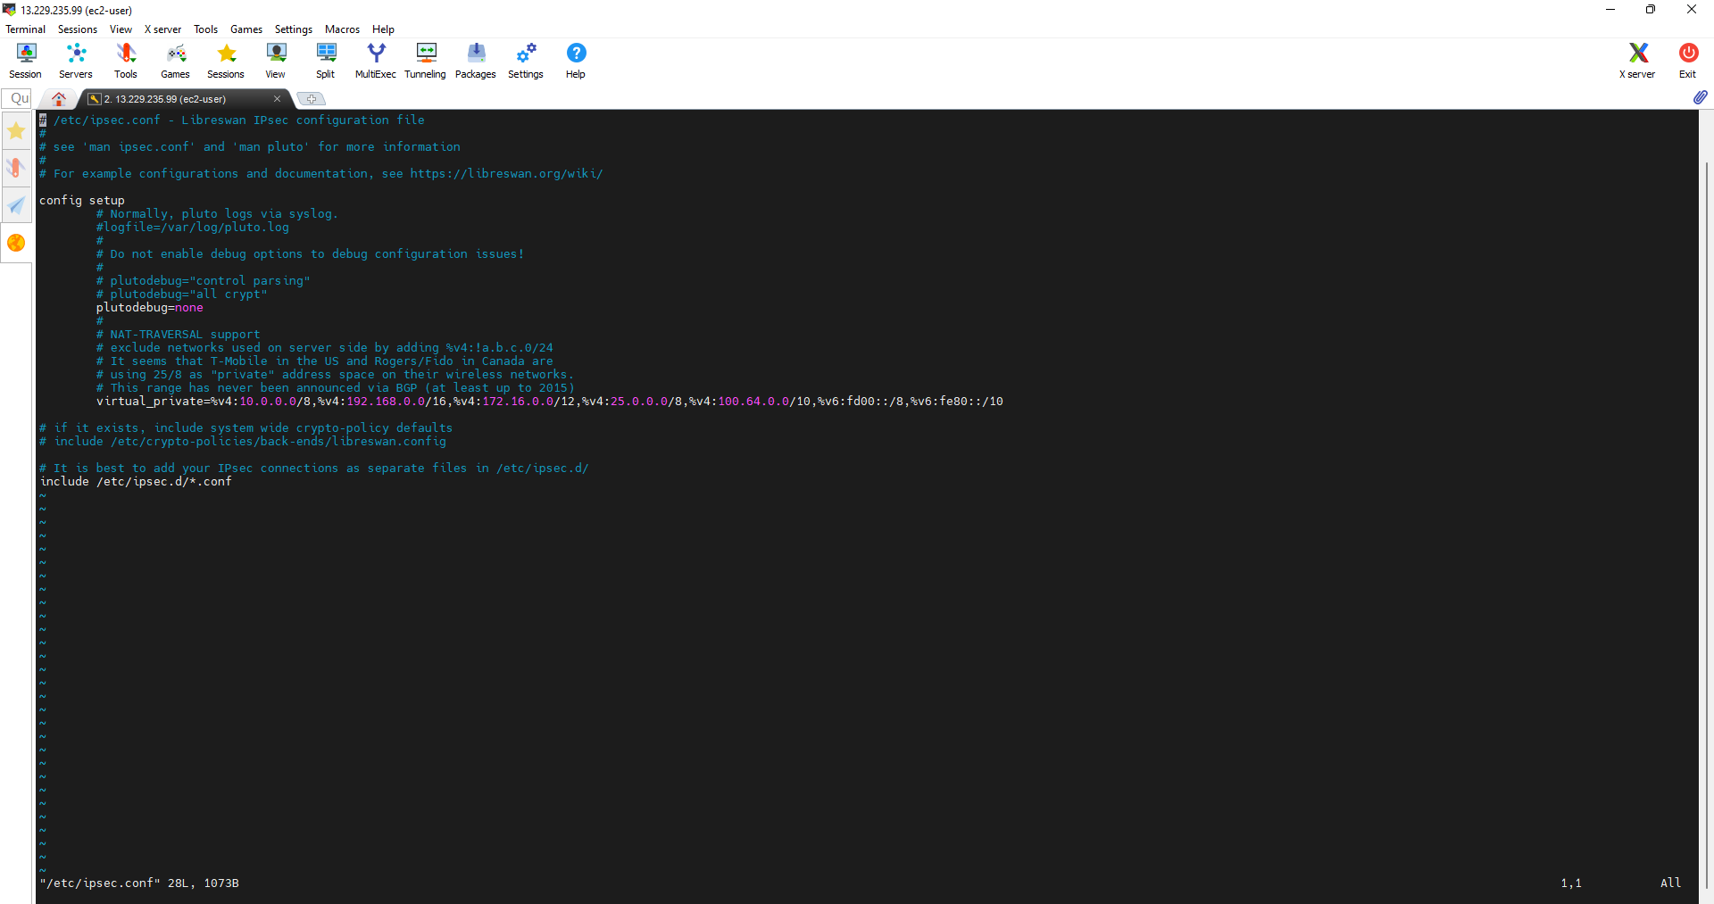Click the sidebar yellow star favorites icon
Viewport: 1714px width, 904px height.
(16, 131)
